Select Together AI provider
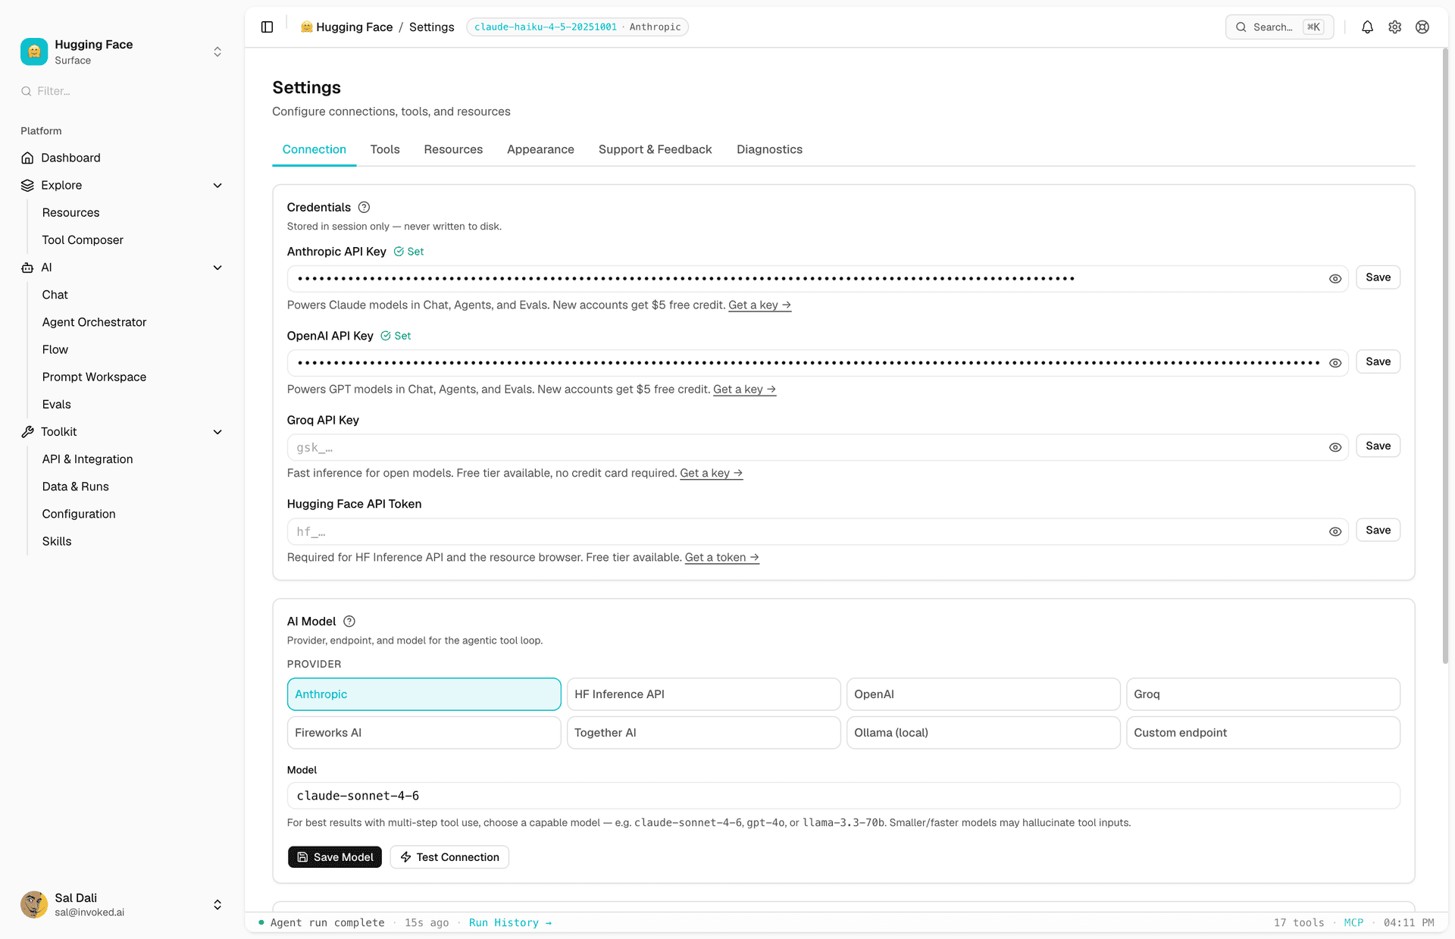The height and width of the screenshot is (939, 1455). 704,733
